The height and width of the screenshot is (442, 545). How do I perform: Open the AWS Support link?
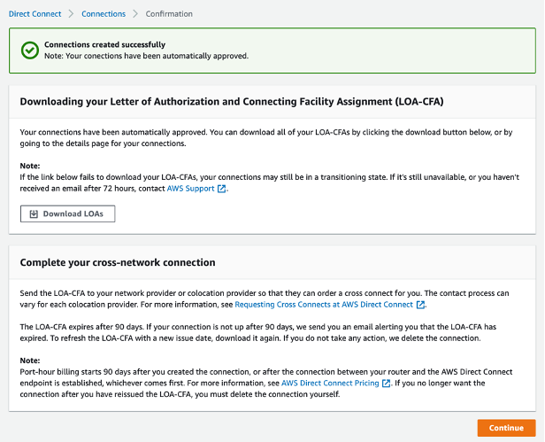[190, 189]
